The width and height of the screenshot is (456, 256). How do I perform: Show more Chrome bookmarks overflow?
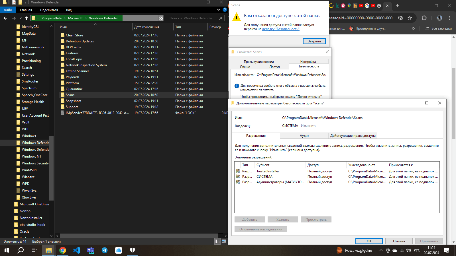click(413, 28)
